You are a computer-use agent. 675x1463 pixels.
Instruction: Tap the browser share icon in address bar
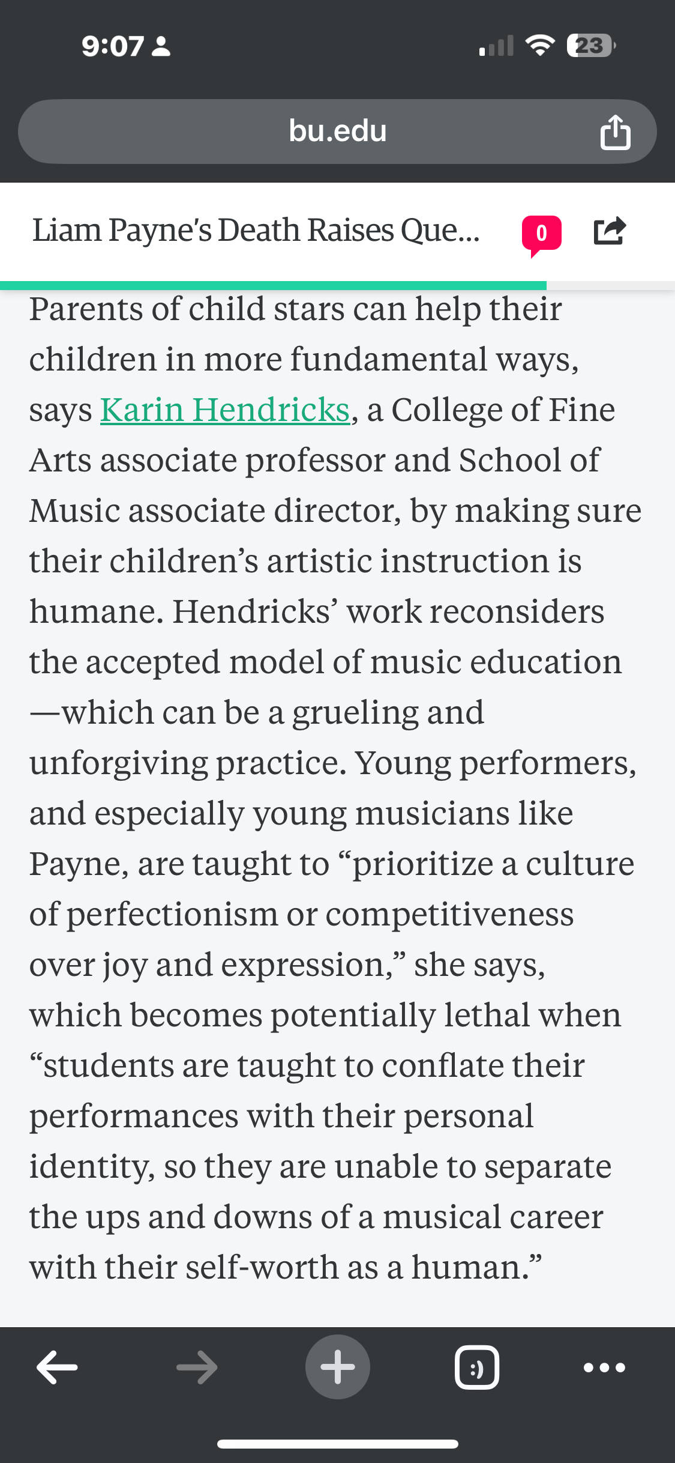click(615, 132)
